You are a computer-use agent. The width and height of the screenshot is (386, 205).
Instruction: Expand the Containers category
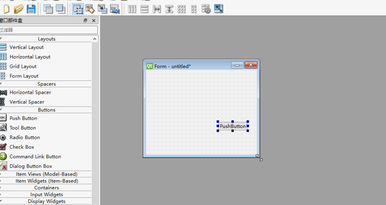46,187
